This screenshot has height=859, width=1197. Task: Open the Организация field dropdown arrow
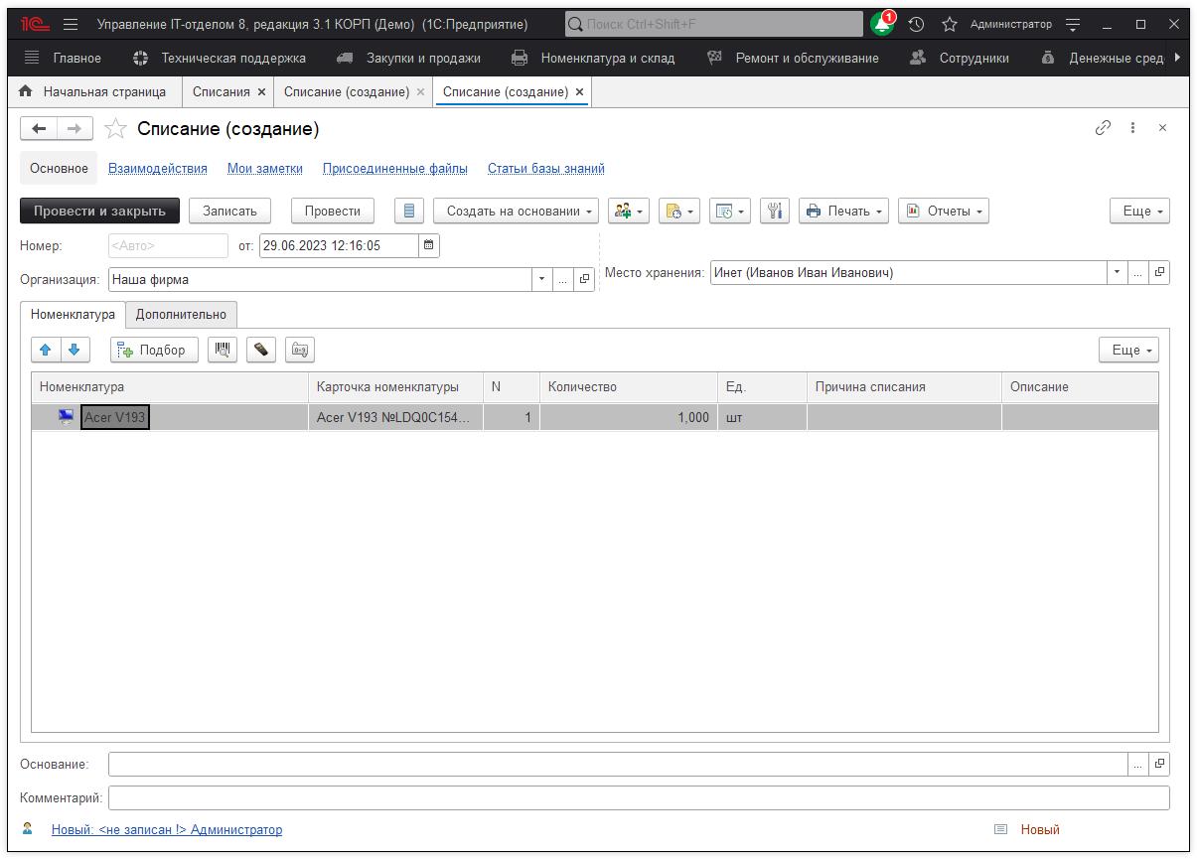541,279
